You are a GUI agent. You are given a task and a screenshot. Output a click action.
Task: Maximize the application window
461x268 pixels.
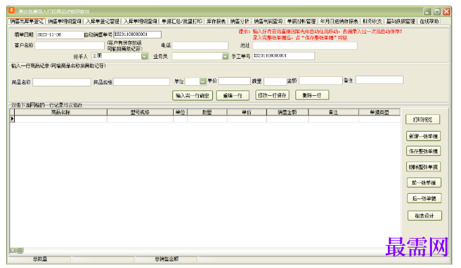click(437, 11)
